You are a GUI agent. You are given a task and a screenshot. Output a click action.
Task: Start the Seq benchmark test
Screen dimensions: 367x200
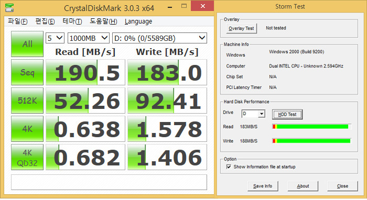coord(27,72)
